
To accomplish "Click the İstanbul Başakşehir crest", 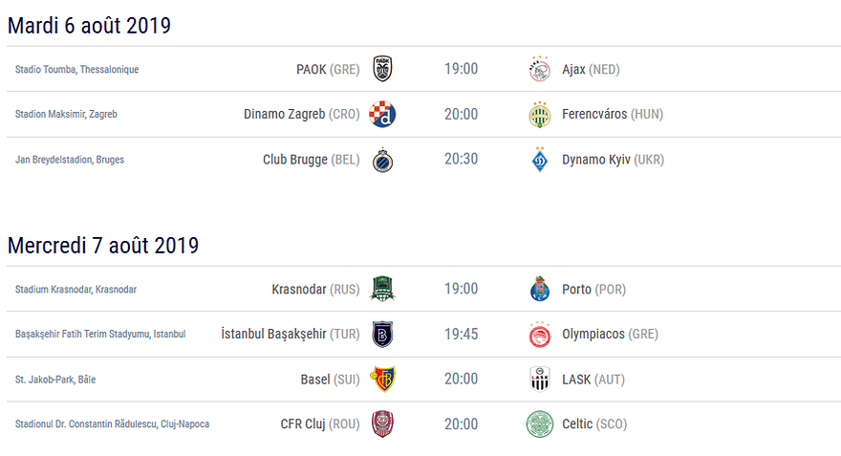I will tap(382, 334).
